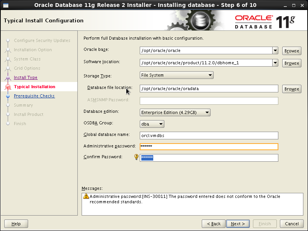Viewport: 308px width, 231px height.
Task: Browse for the Software location
Action: (292, 63)
